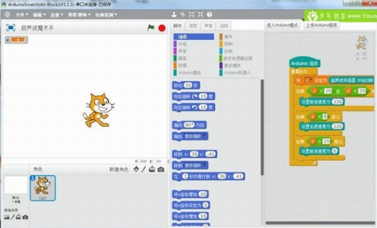Click the green flag to run
377x228 pixels.
click(151, 28)
